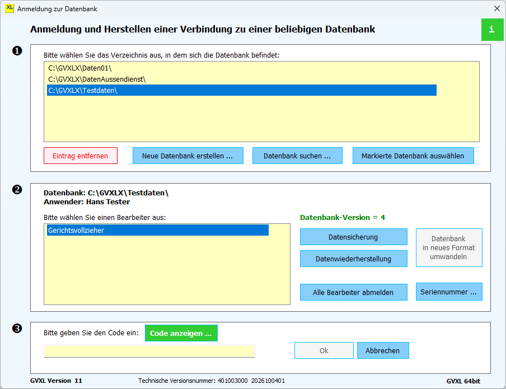This screenshot has height=389, width=506.
Task: Click the Datenwiederherstellung button
Action: tap(353, 259)
